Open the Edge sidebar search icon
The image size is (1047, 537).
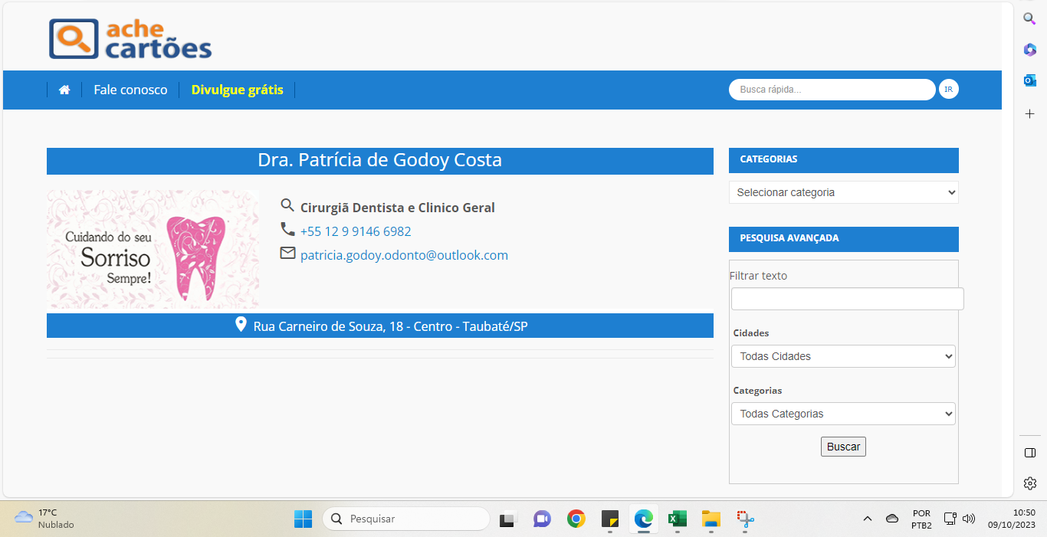(1029, 18)
